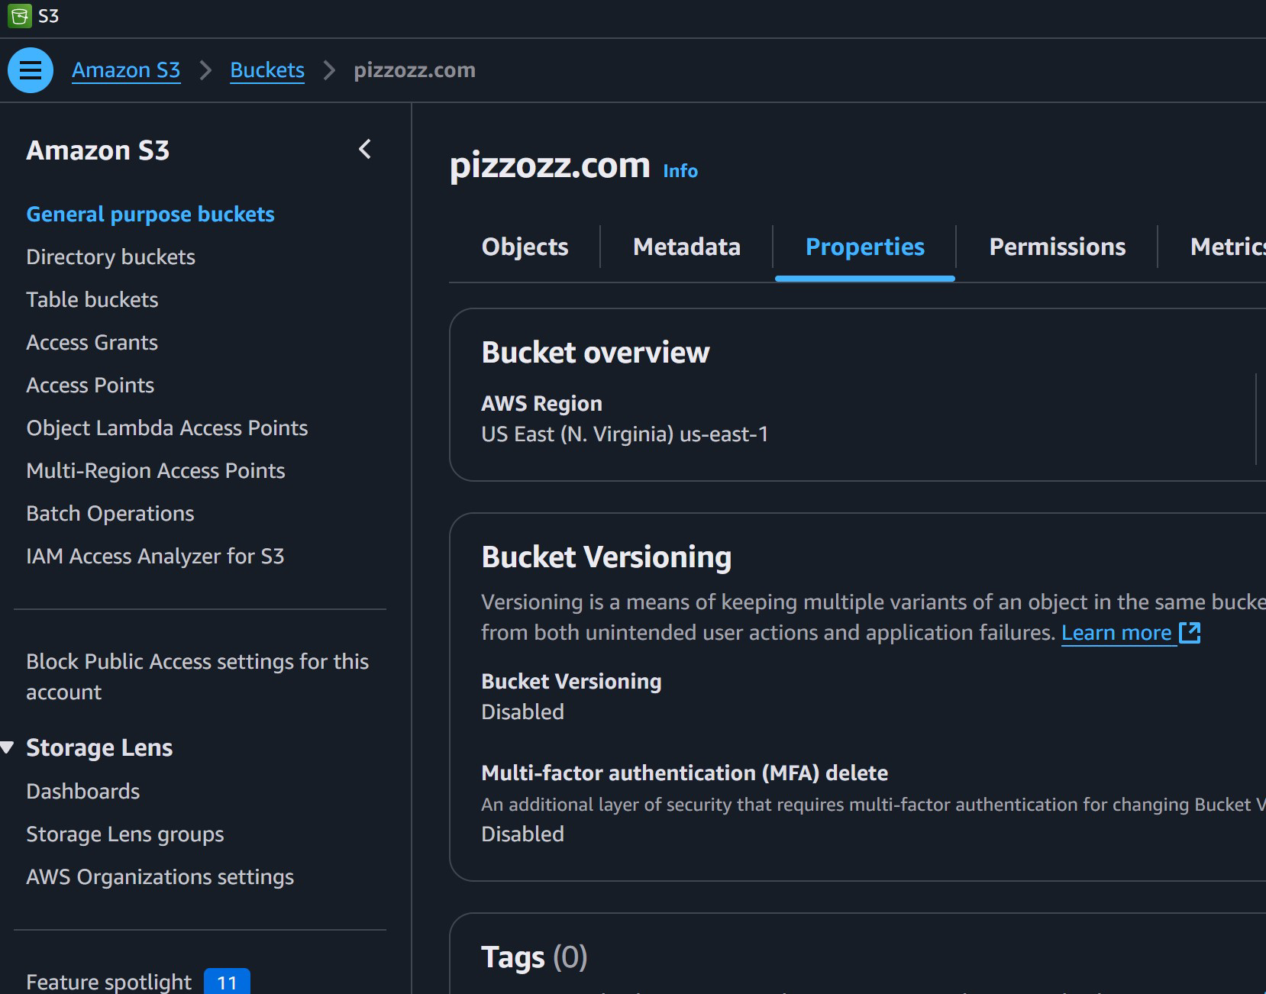This screenshot has height=994, width=1266.
Task: Navigate to Buckets breadcrumb link
Action: pyautogui.click(x=267, y=70)
